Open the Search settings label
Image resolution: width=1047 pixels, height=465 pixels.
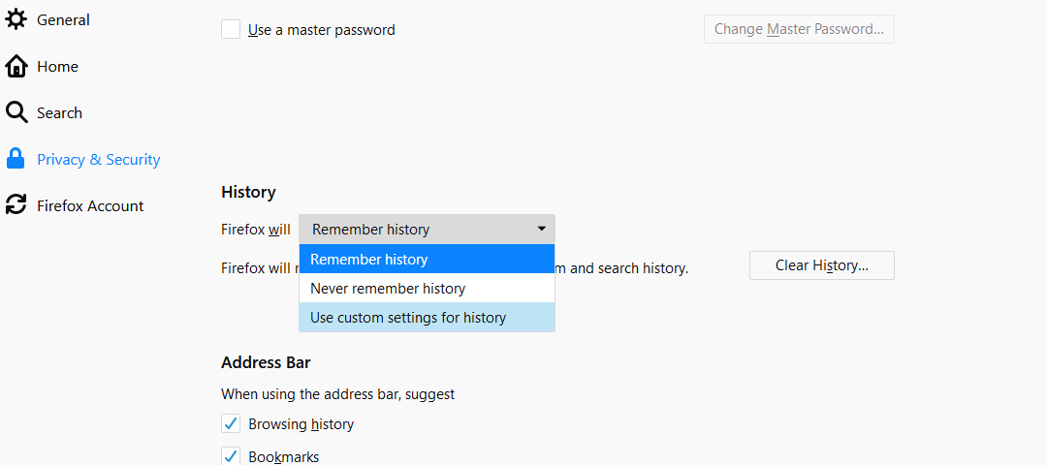click(59, 112)
